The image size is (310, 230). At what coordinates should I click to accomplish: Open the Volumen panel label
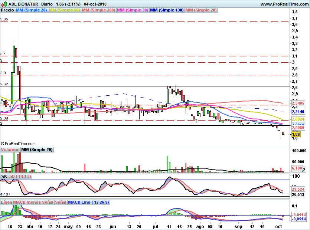click(x=10, y=149)
